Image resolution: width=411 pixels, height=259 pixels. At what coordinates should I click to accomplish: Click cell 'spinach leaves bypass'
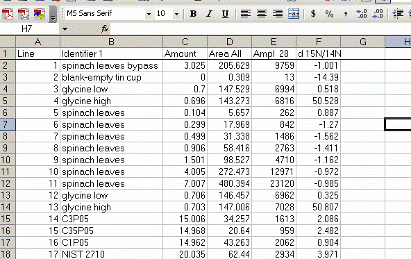pos(111,65)
